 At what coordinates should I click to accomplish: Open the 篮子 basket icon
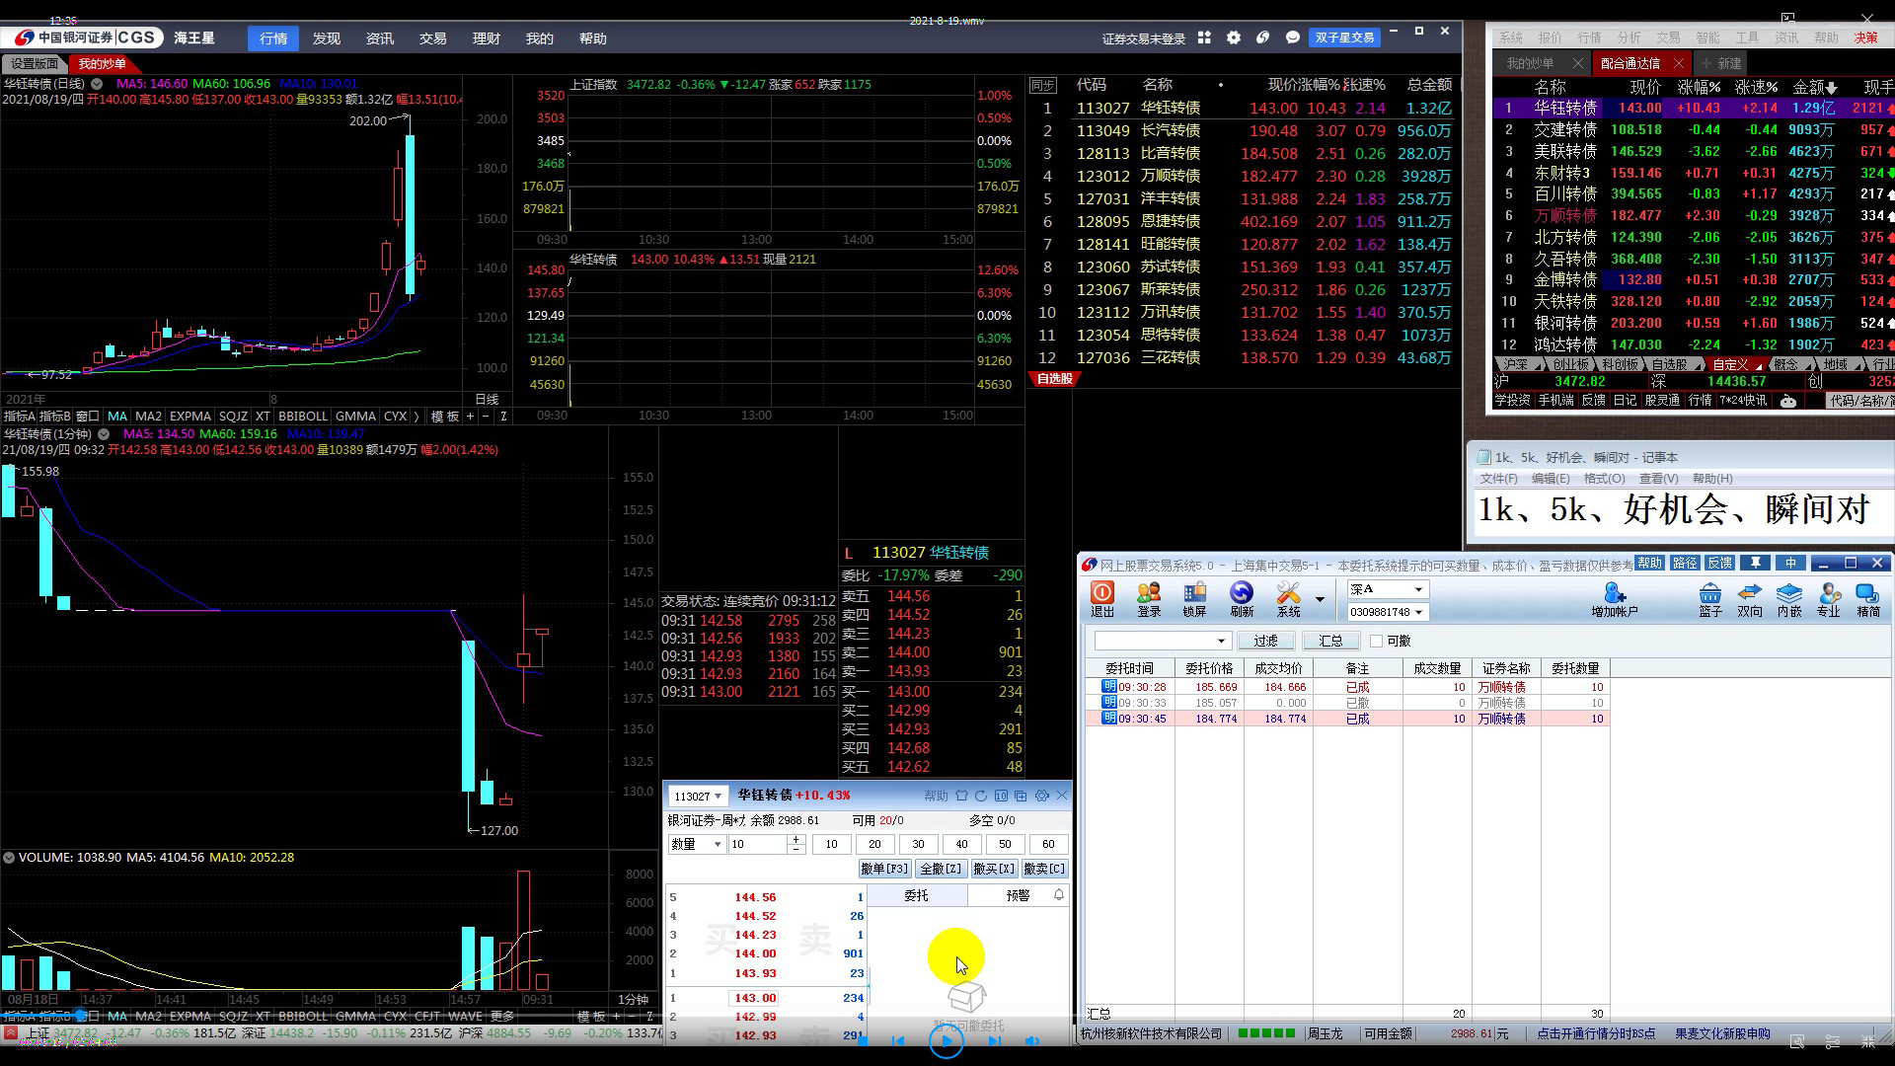[1710, 598]
